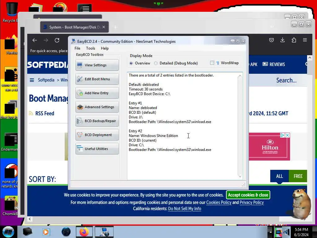Open Softpedia hamburger menu in breadcrumb bar
Screen dimensions: 317x238
click(32, 80)
